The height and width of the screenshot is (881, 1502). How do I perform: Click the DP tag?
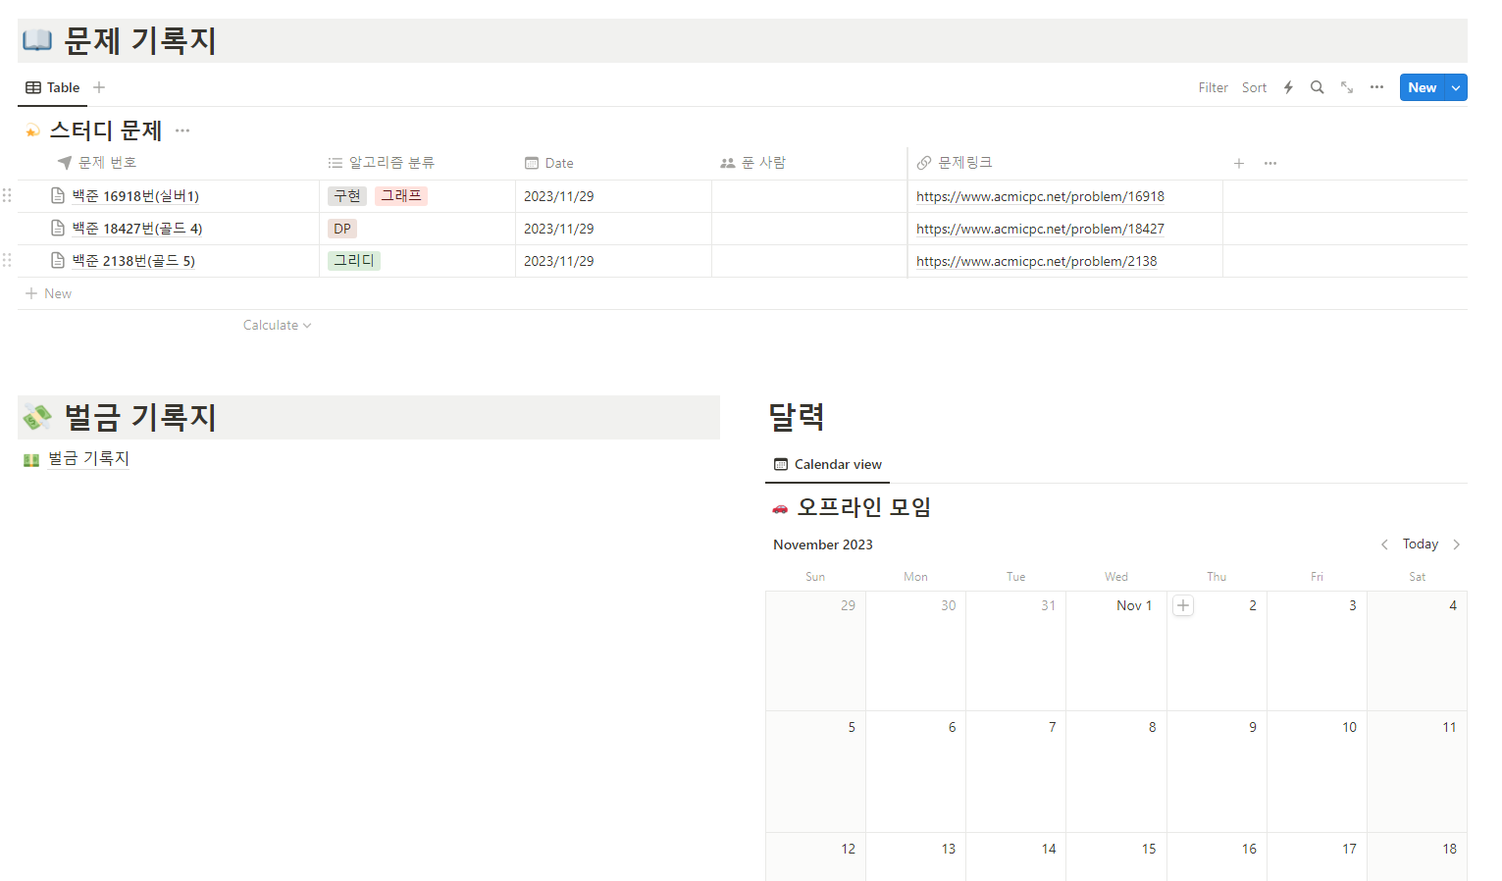(x=342, y=229)
